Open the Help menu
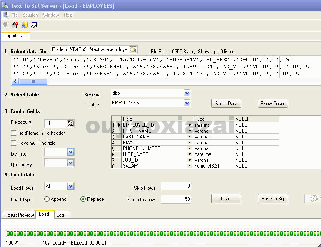 pyautogui.click(x=68, y=15)
